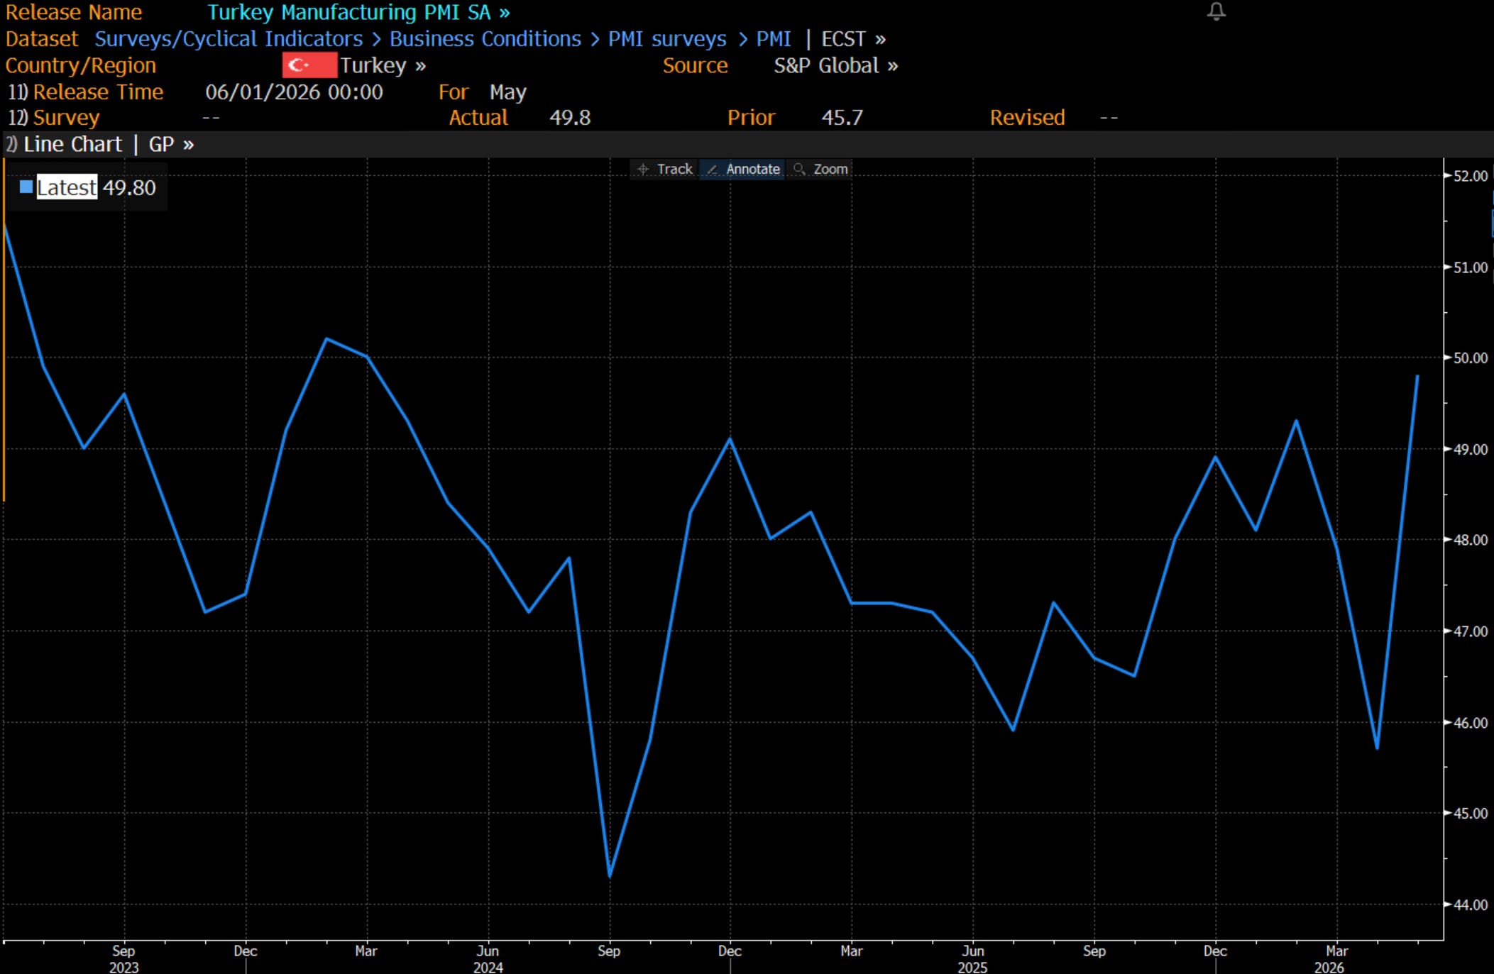Screen dimensions: 1494x974
Task: Click the Survey field label
Action: [66, 118]
